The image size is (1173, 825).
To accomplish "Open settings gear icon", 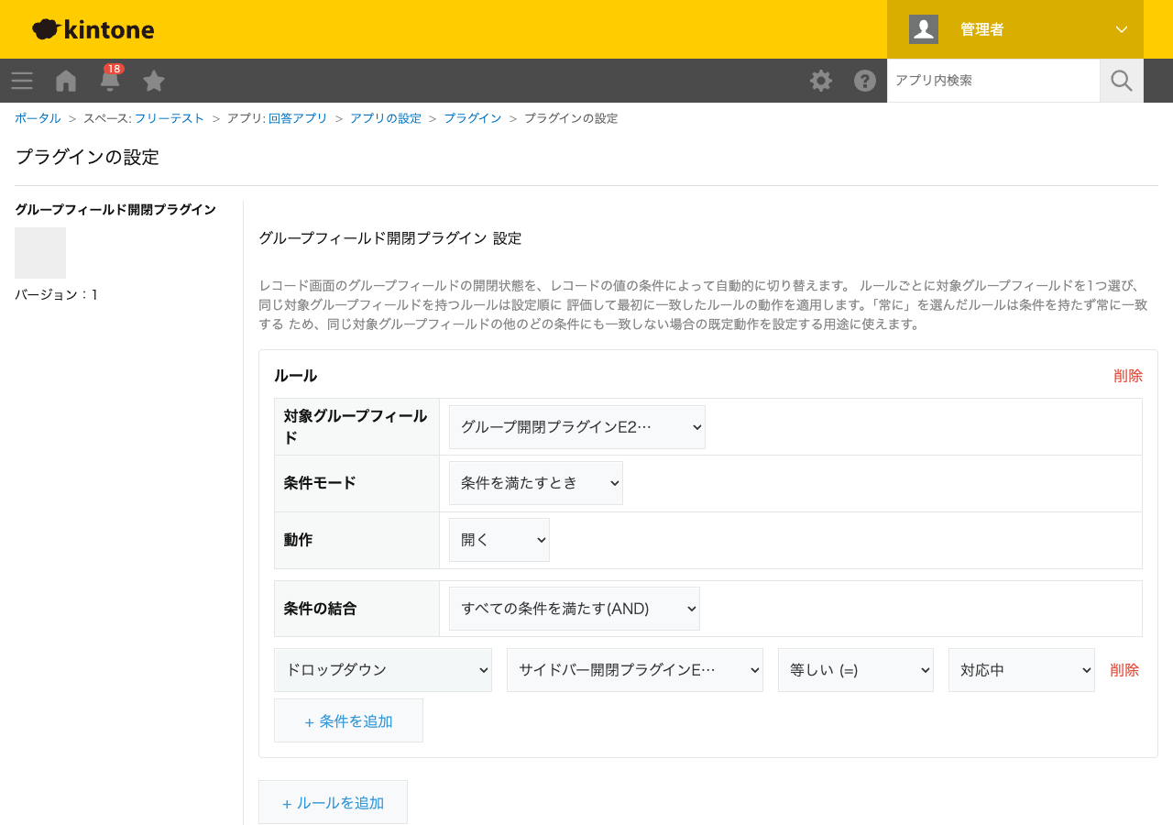I will (821, 81).
